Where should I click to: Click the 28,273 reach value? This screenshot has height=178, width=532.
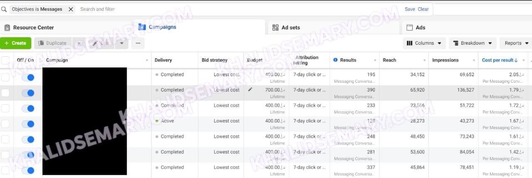417,121
